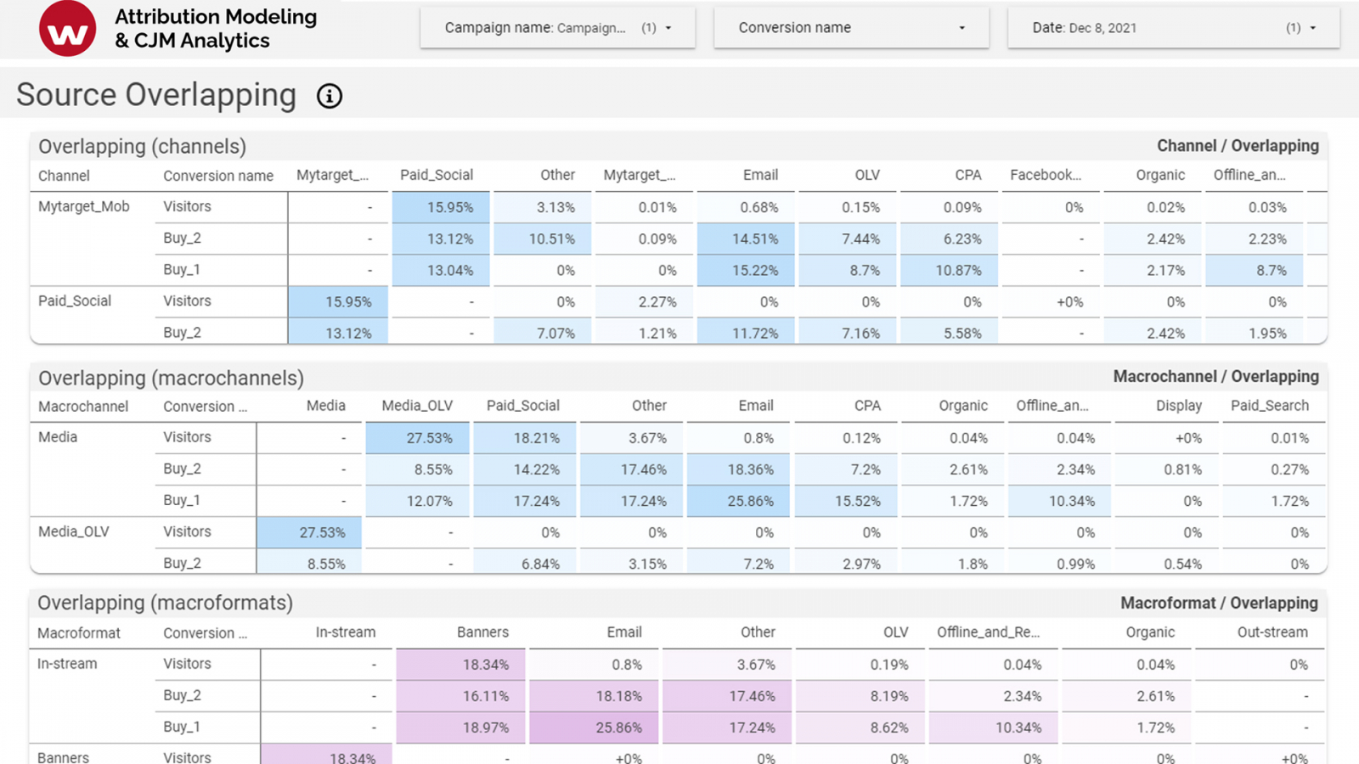Click the 25.86% purple In-stream Buy_1 cell
The height and width of the screenshot is (764, 1359).
(593, 727)
